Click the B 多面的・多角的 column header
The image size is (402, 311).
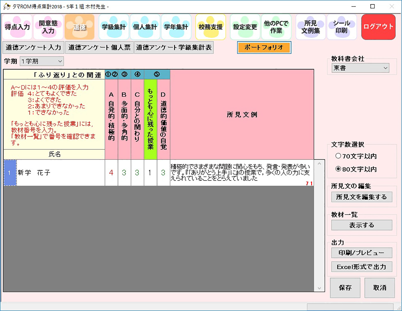pyautogui.click(x=124, y=119)
